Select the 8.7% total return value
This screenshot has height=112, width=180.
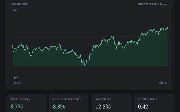(17, 106)
